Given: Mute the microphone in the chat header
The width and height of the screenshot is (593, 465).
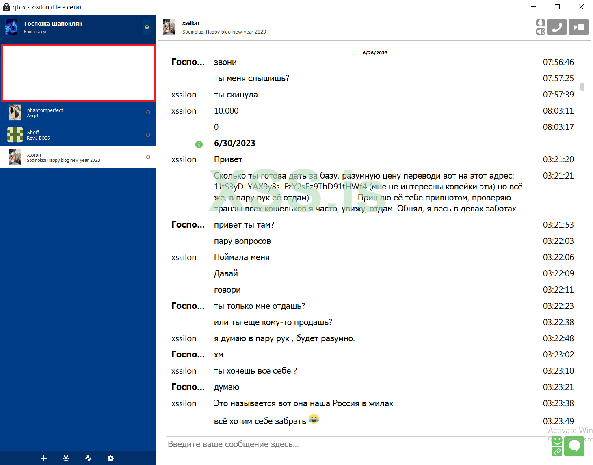Looking at the screenshot, I should pyautogui.click(x=540, y=23).
